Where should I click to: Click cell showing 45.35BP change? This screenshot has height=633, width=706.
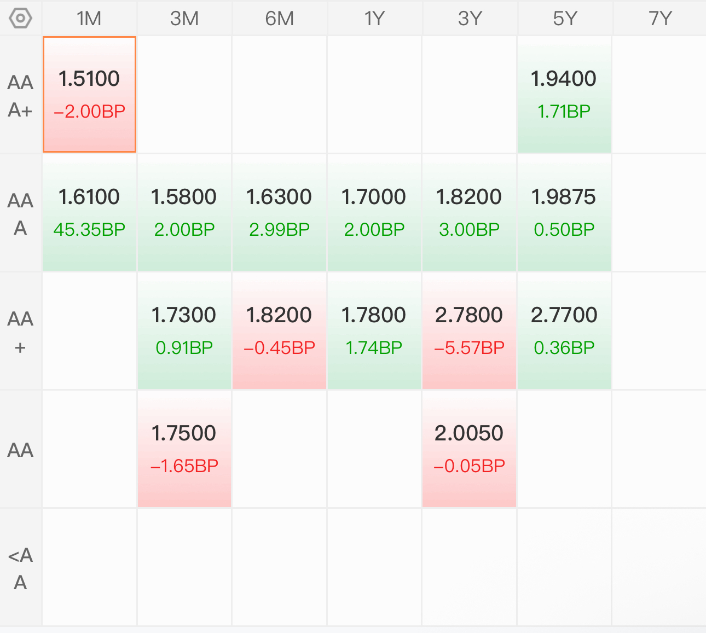pyautogui.click(x=89, y=213)
